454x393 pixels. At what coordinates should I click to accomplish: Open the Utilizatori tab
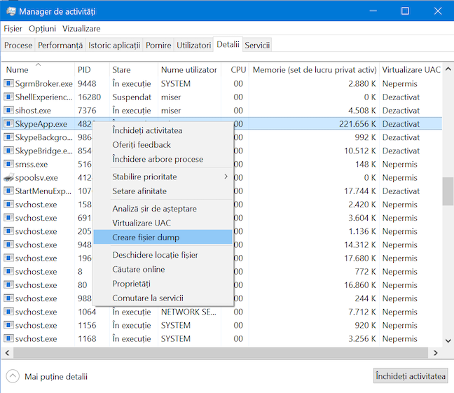coord(193,45)
